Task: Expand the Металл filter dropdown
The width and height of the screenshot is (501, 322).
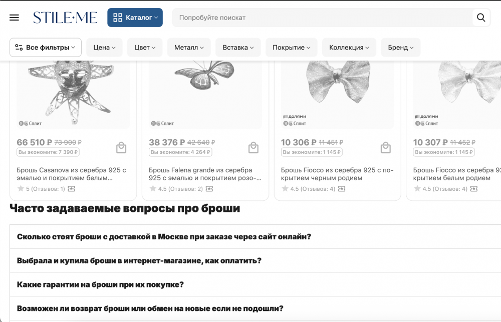Action: 189,47
